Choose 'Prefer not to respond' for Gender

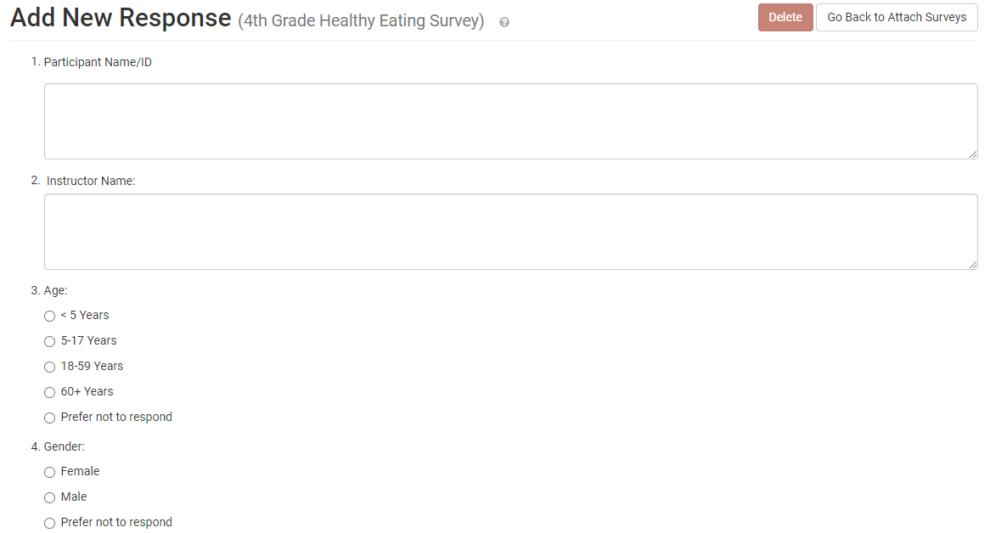click(49, 523)
